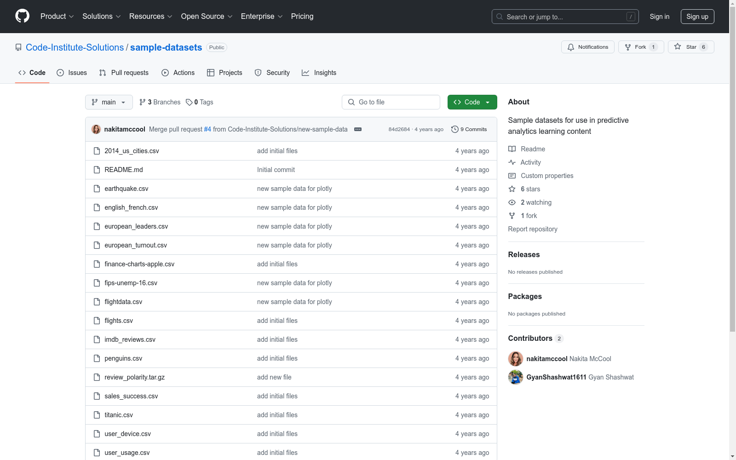Open the Resources dropdown
Screen dimensions: 736x460
tap(150, 16)
